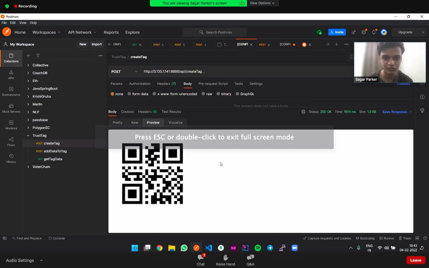
Task: Select the binary body type
Action: tap(224, 94)
